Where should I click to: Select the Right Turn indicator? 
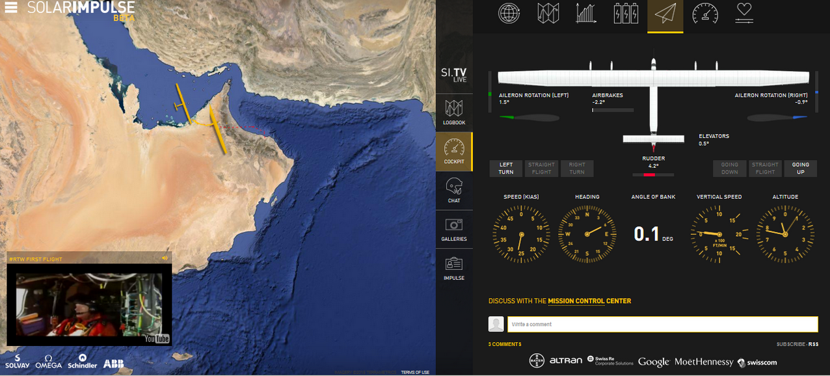[x=577, y=168]
